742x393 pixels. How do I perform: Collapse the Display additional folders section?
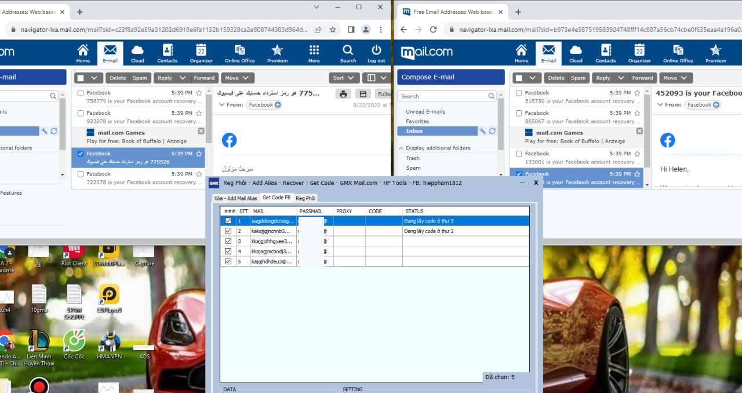coord(401,148)
